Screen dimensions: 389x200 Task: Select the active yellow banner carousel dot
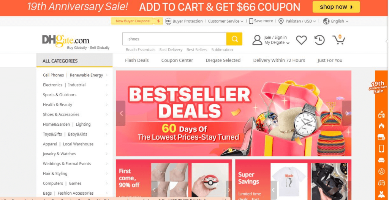pos(230,150)
